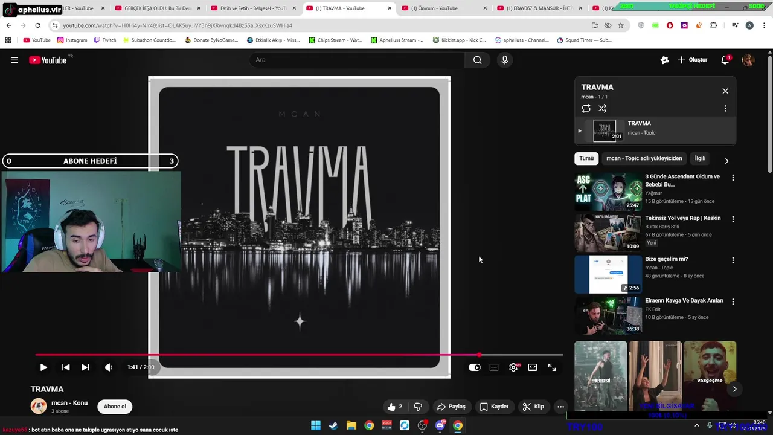Open options for Bize geçelim mi? video
Viewport: 773px width, 435px height.
click(733, 260)
